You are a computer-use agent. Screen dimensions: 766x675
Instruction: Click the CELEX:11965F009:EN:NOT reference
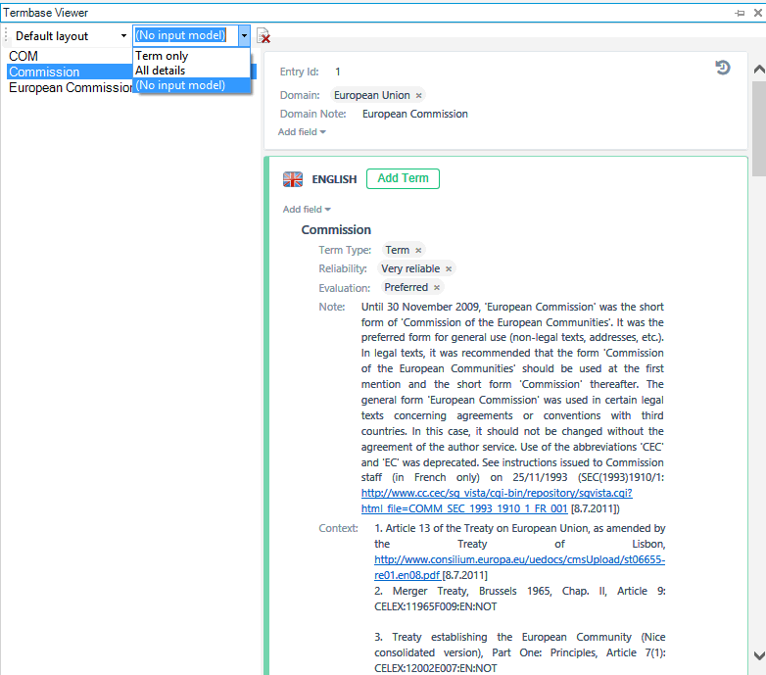tap(435, 606)
